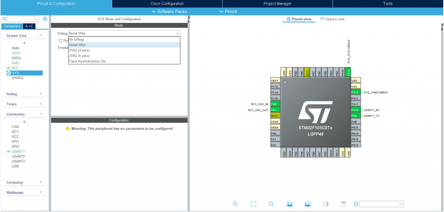Select Serial Wire in dropdown list
444x212 pixels.
124,45
